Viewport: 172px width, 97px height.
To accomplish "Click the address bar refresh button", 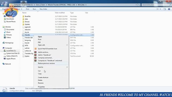I will point(139,5).
